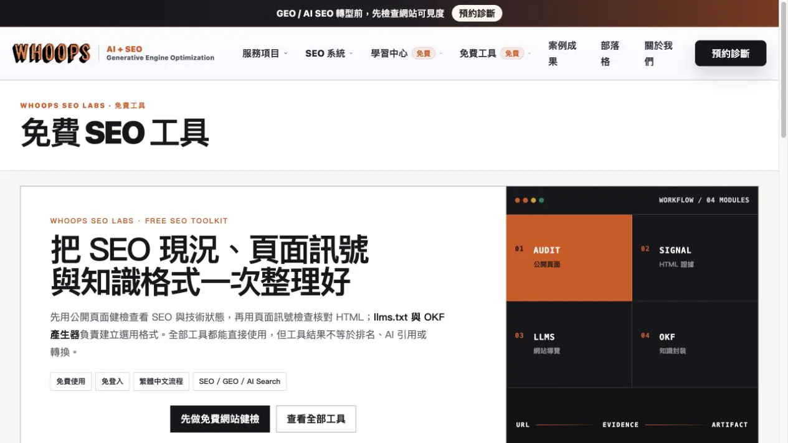Screen dimensions: 788x443
Task: Click the 免費 badge beside 學習中心
Action: coord(424,54)
